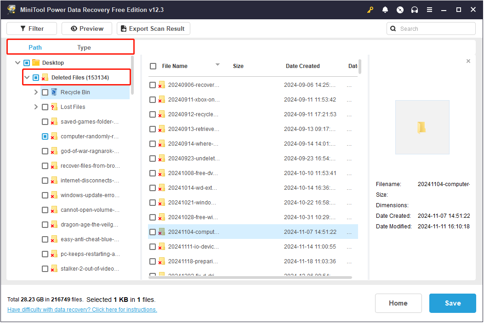The height and width of the screenshot is (323, 484).
Task: Switch to the Type tab
Action: pyautogui.click(x=84, y=47)
